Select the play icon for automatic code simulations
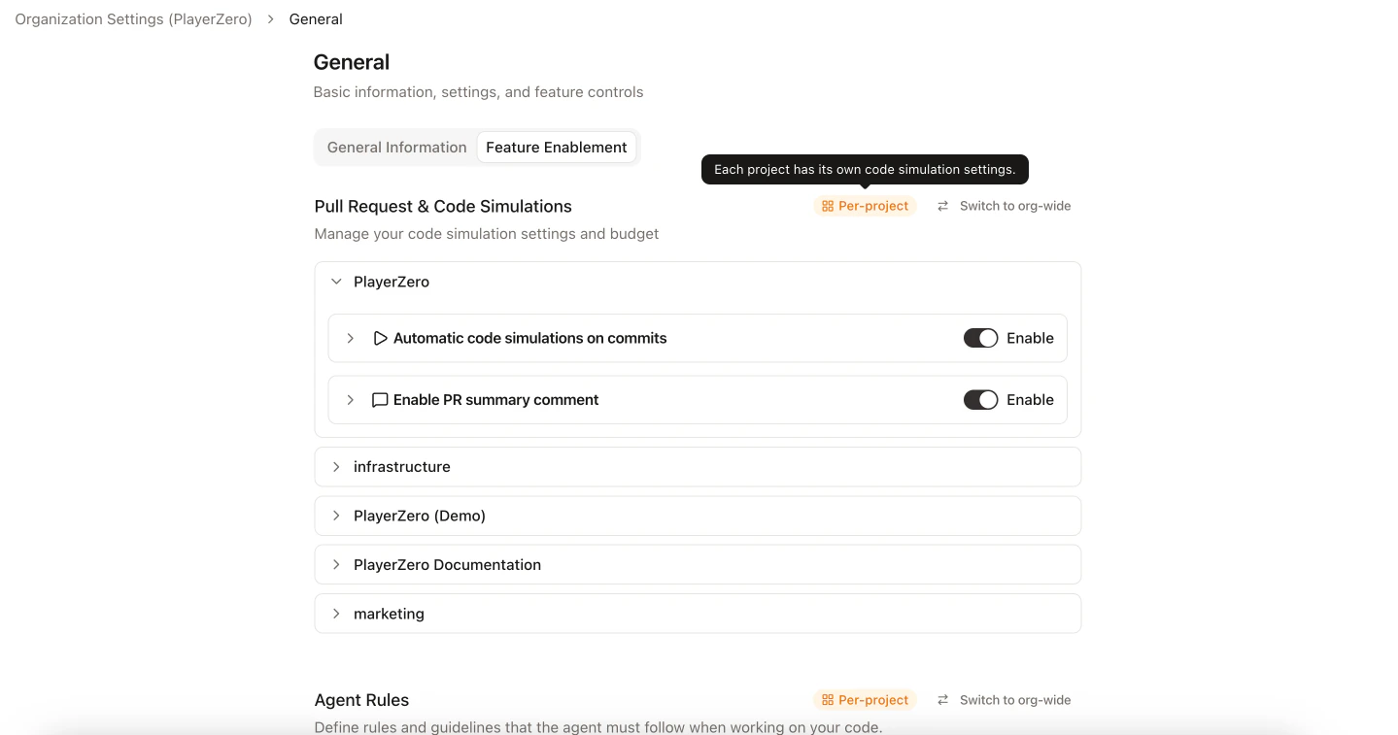This screenshot has height=735, width=1398. point(380,338)
